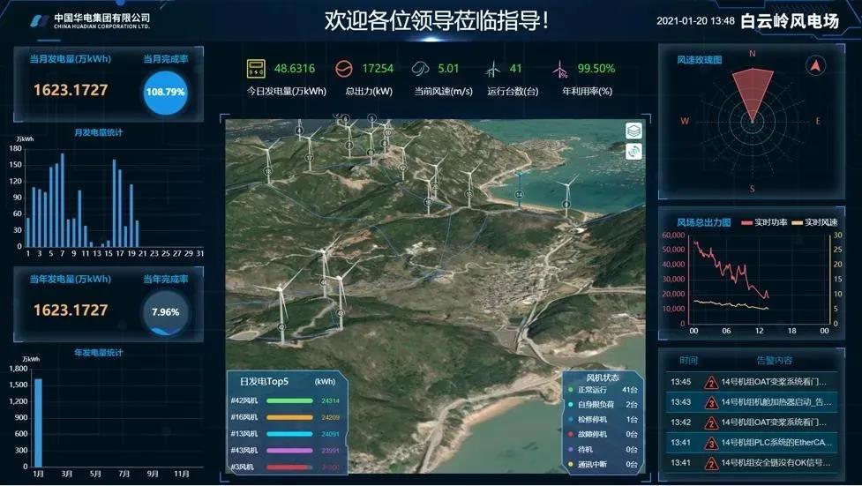Open the map layers icon
Image resolution: width=862 pixels, height=486 pixels.
click(x=633, y=131)
